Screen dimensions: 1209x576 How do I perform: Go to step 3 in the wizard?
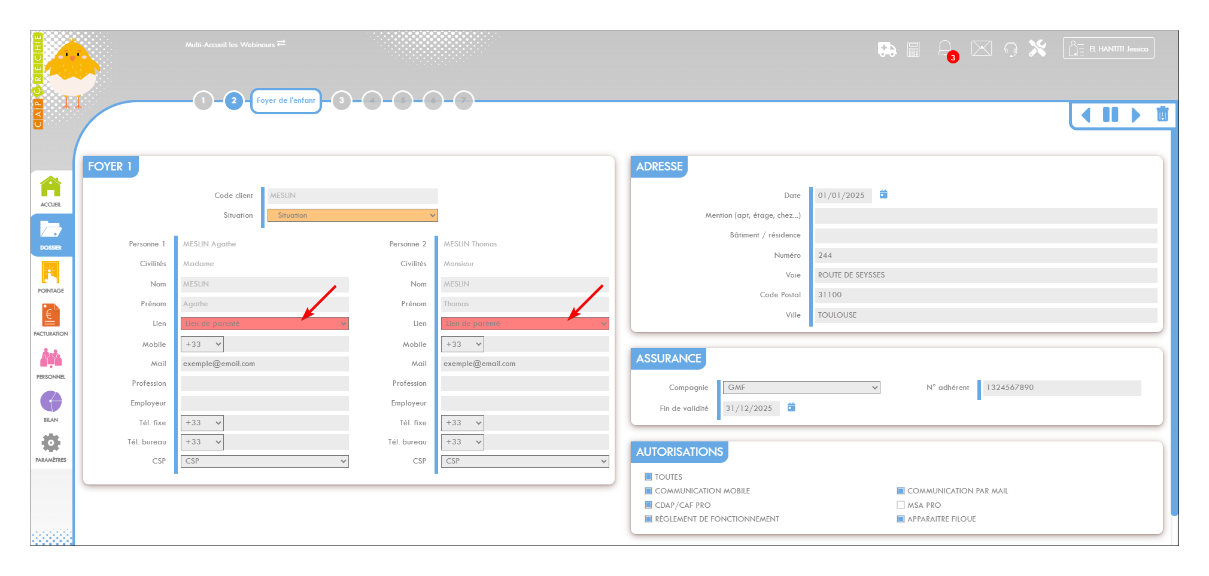point(342,100)
